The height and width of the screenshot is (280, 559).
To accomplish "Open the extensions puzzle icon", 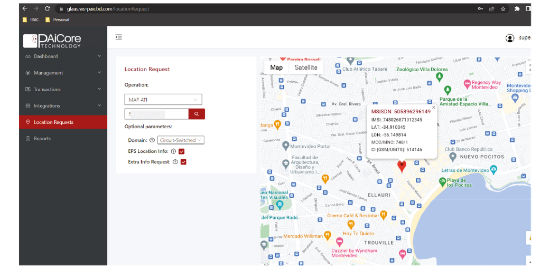I will point(517,9).
